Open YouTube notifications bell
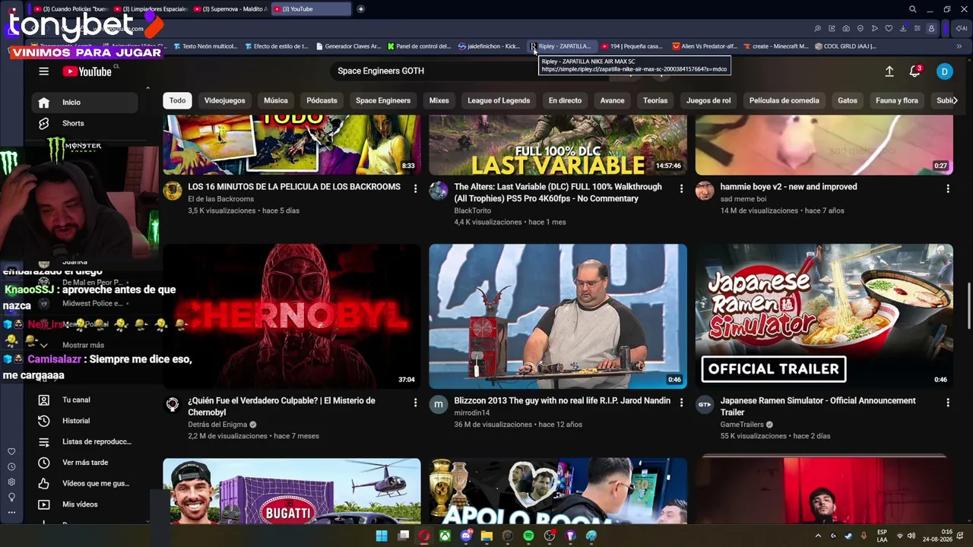This screenshot has width=973, height=547. coord(915,71)
